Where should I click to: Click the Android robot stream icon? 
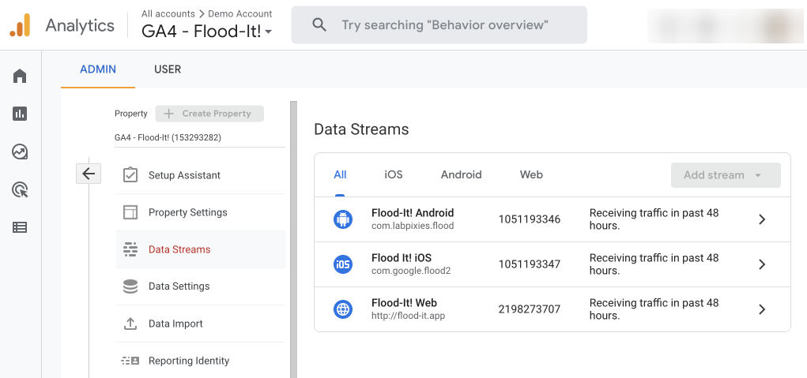pos(343,219)
